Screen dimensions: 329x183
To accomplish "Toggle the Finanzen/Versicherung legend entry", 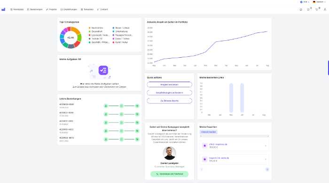I will [123, 35].
